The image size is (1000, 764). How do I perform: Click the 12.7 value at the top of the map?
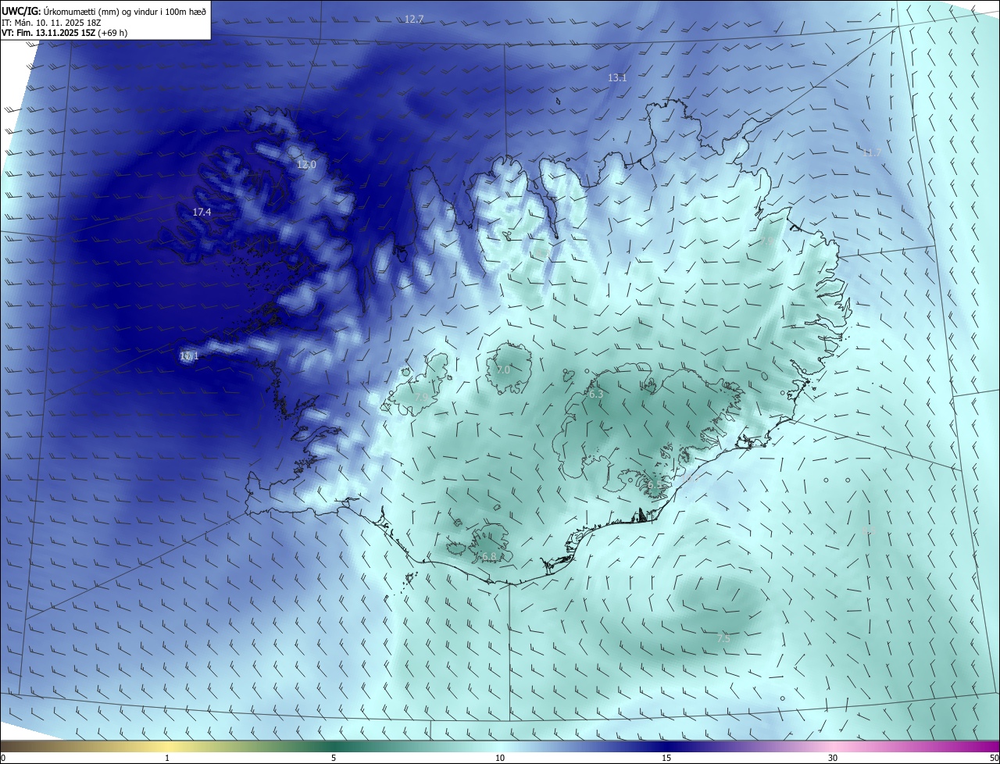pos(414,19)
